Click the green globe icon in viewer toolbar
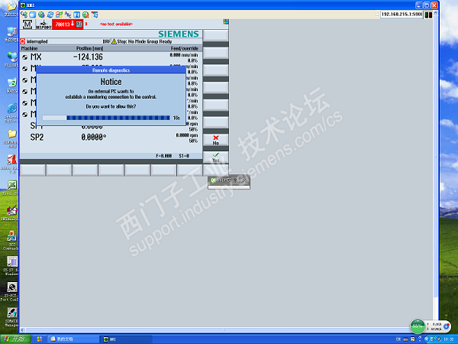Viewport: 458px width, 344px height. coord(41,15)
